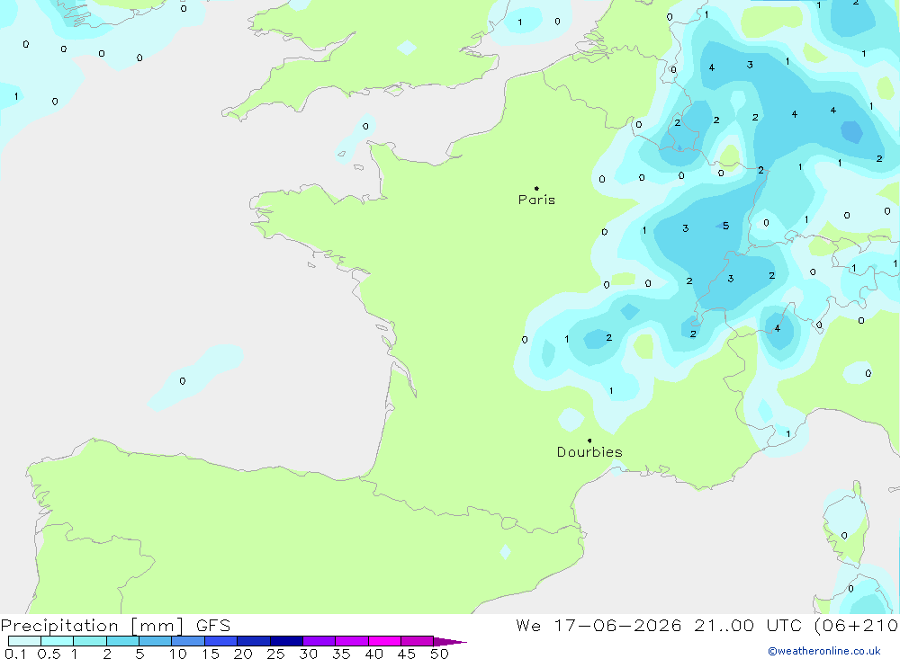Image resolution: width=900 pixels, height=659 pixels.
Task: Click the GFS model label
Action: pyautogui.click(x=213, y=625)
